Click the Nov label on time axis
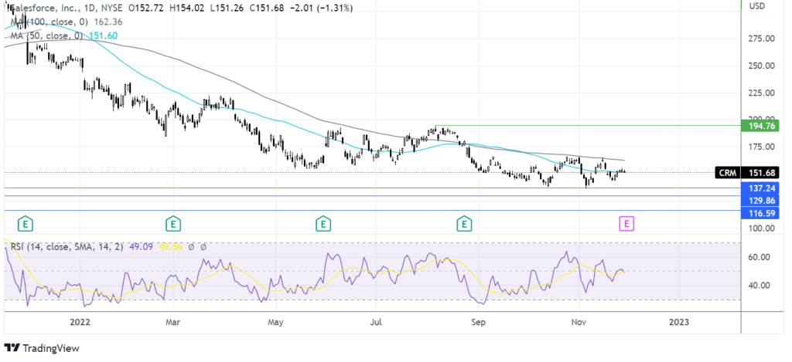Image resolution: width=792 pixels, height=362 pixels. [579, 322]
